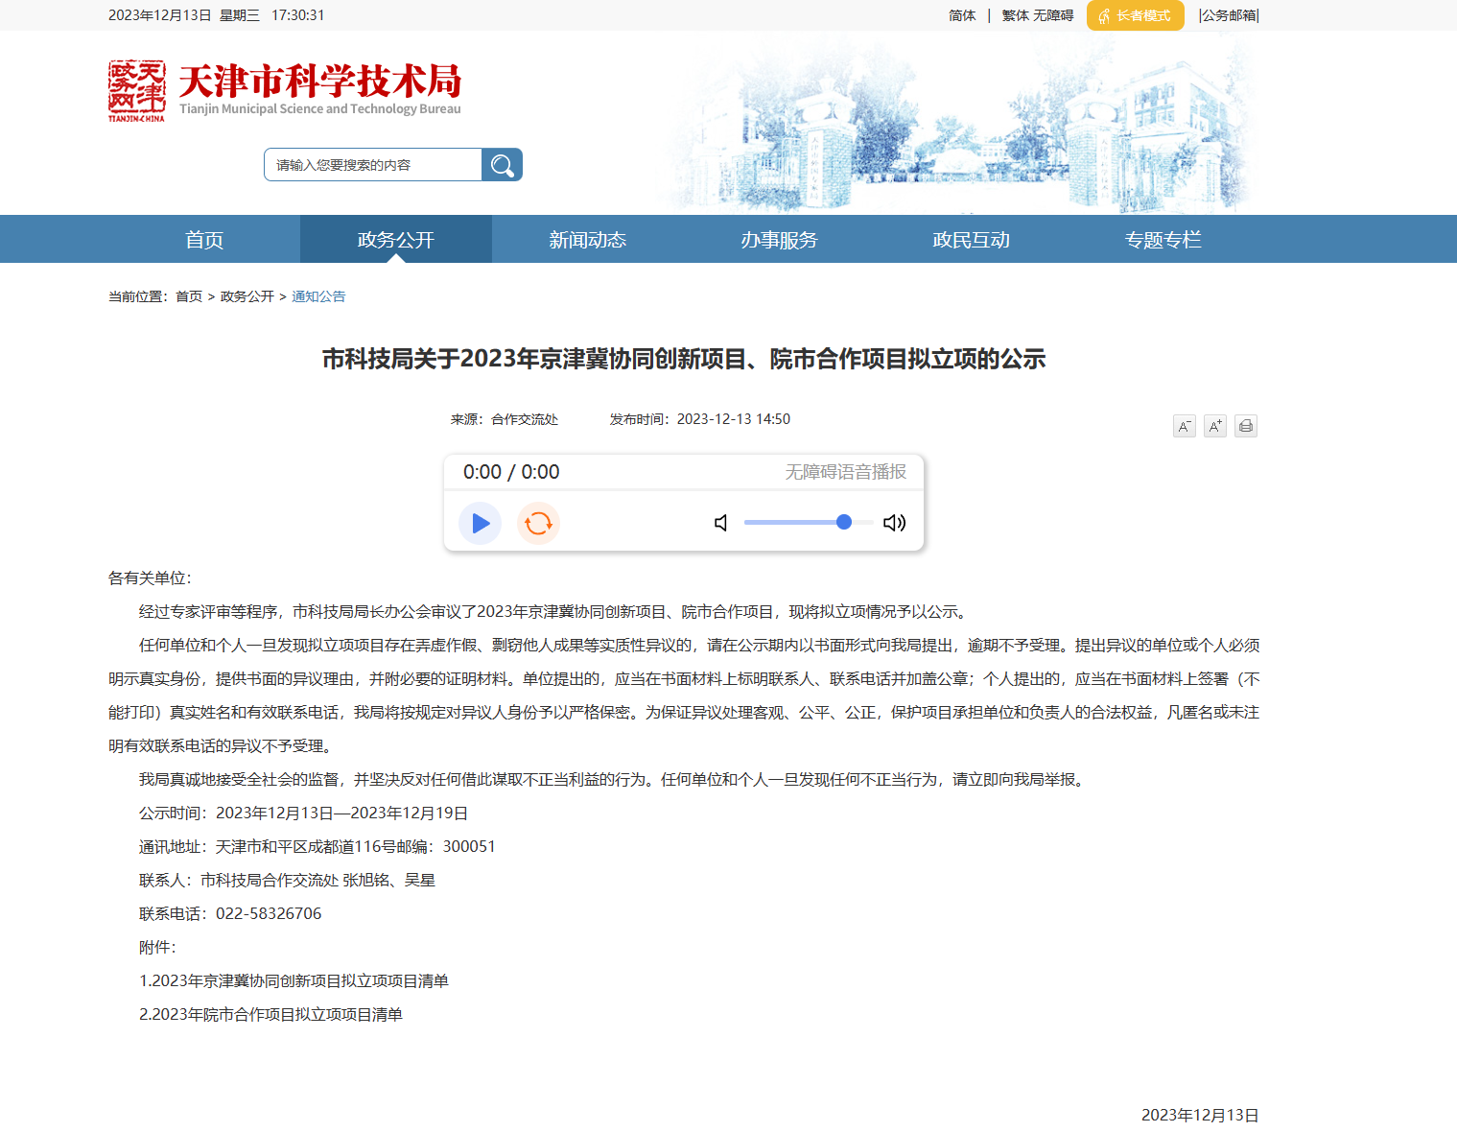Viewport: 1457px width, 1132px height.
Task: Click the low volume speaker icon
Action: pos(721,523)
